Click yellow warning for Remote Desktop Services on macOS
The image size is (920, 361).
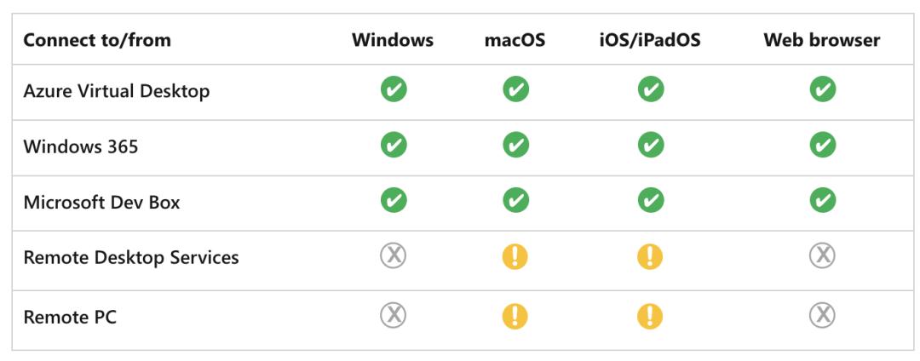(x=515, y=256)
